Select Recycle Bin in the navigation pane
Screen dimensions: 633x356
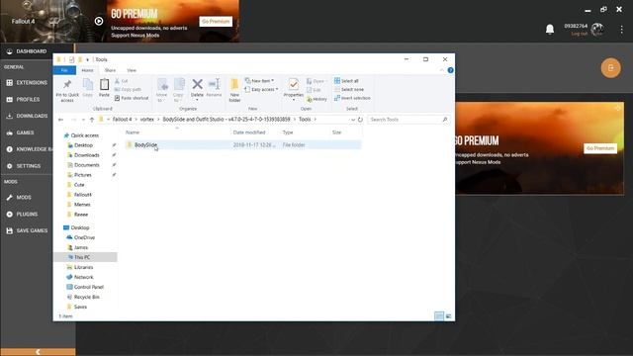point(87,297)
